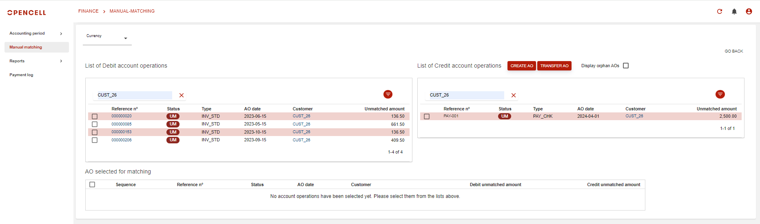Go to Payment log in sidebar
This screenshot has width=760, height=224.
21,75
